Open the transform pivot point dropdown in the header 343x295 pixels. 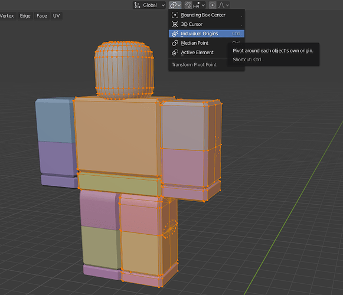175,5
